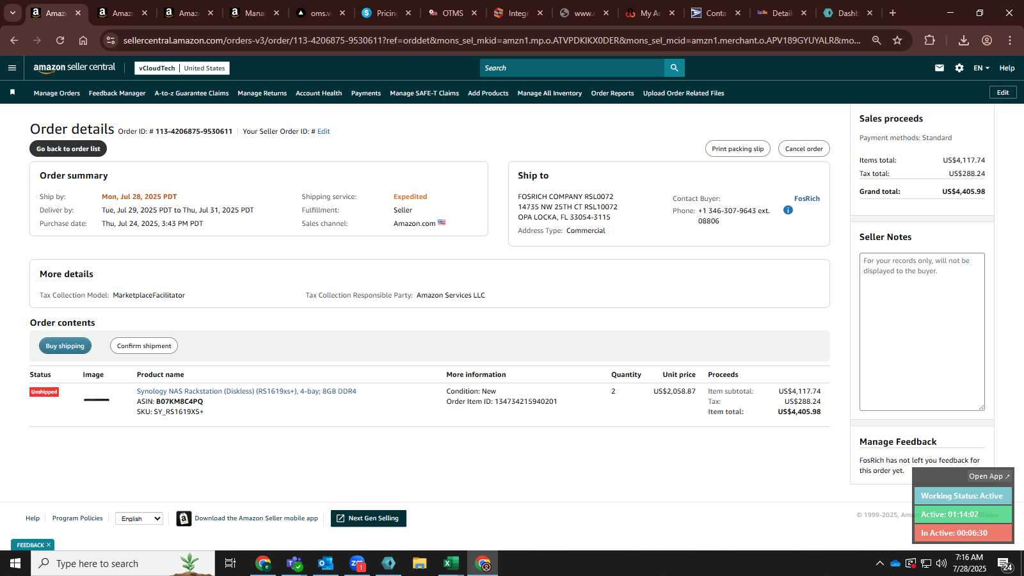
Task: Click Next Gen Selling button
Action: (x=369, y=518)
